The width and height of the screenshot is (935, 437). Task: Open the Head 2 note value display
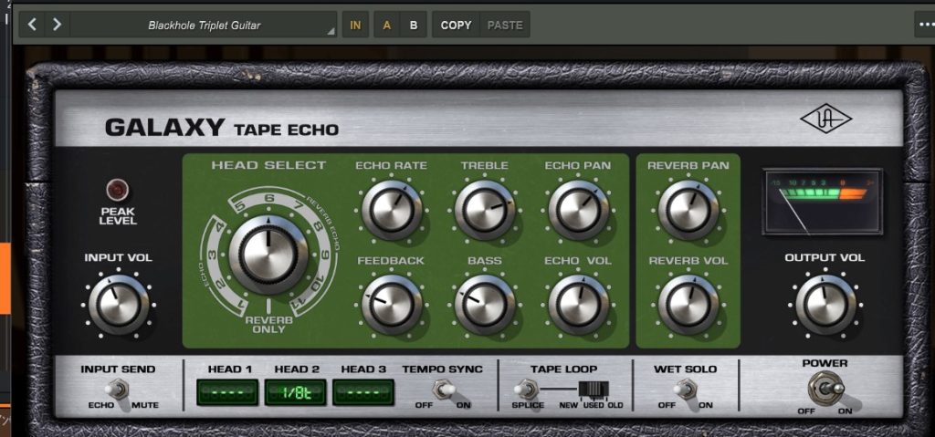296,392
